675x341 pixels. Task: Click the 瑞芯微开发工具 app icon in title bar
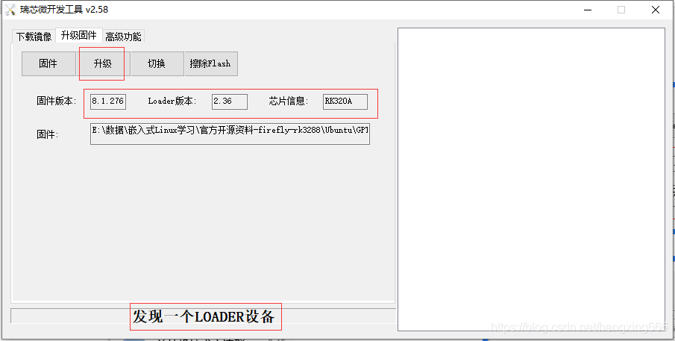pos(10,10)
